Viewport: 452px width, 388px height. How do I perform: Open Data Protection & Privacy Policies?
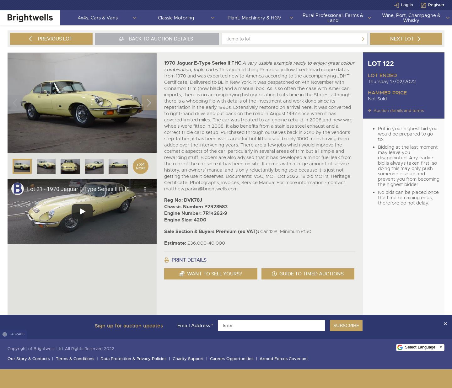(133, 359)
